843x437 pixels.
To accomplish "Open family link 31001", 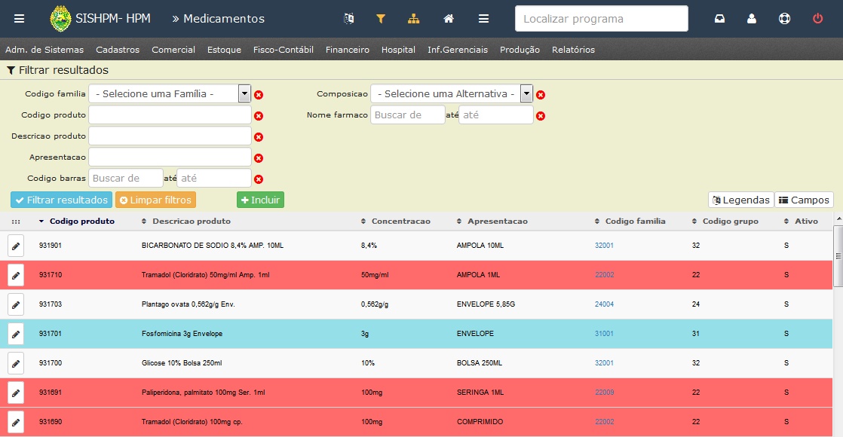I will [x=604, y=334].
